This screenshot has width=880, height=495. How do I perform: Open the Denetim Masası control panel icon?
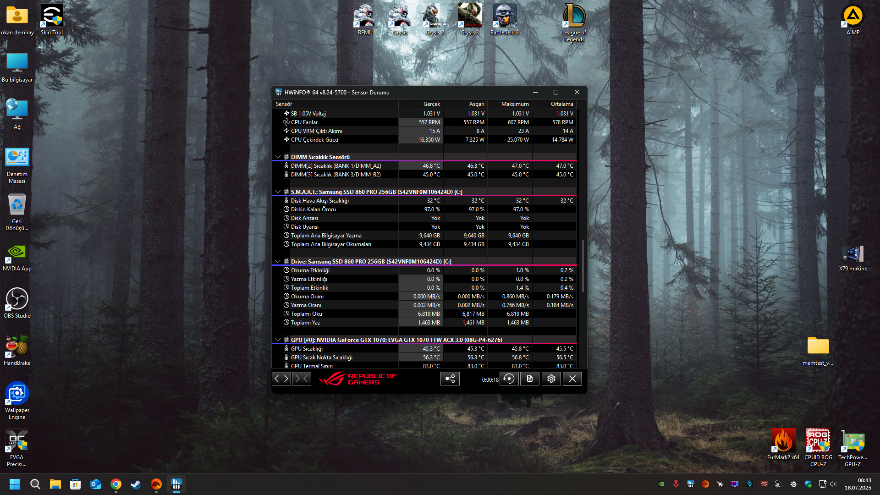(17, 165)
